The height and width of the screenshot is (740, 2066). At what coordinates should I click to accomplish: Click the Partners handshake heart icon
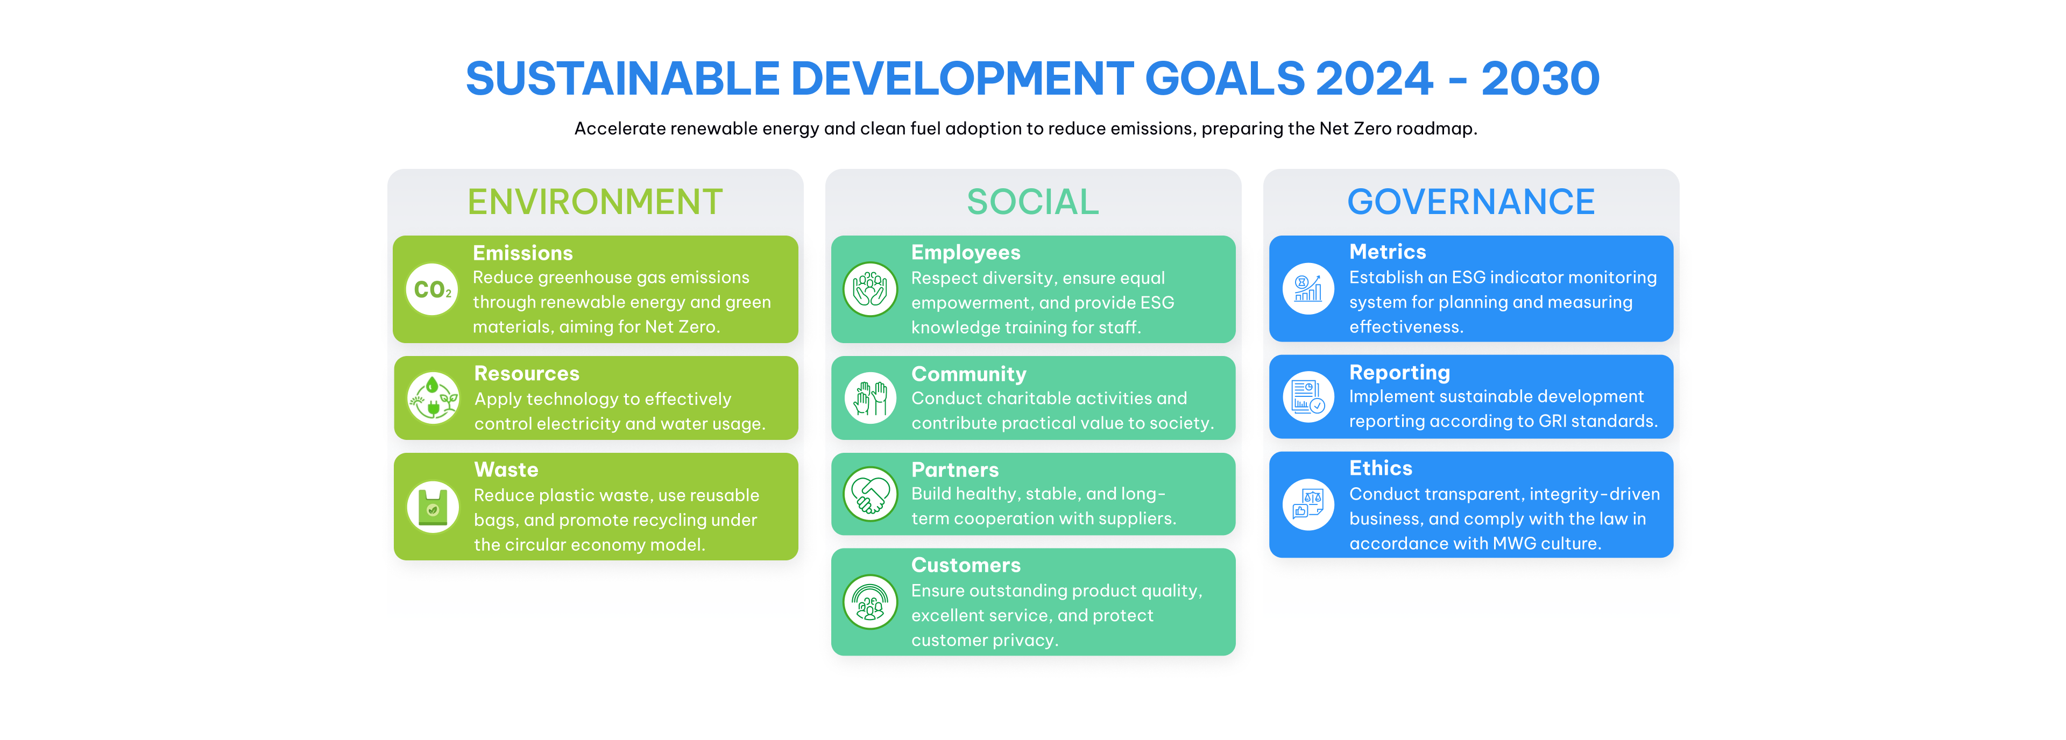(x=869, y=494)
